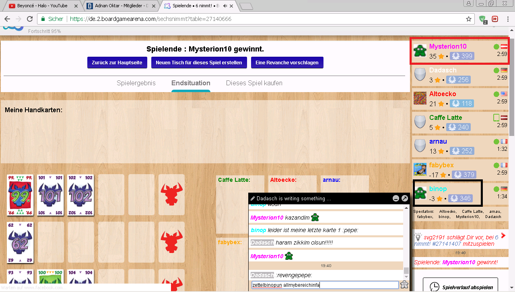Click the card 93 in bottom row
Viewport: 515px width, 292px height.
pyautogui.click(x=21, y=280)
